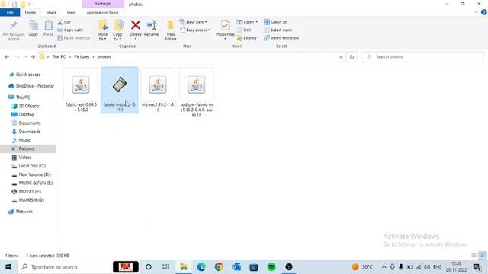Click This PC in the address breadcrumb
This screenshot has height=274, width=488.
(x=59, y=57)
